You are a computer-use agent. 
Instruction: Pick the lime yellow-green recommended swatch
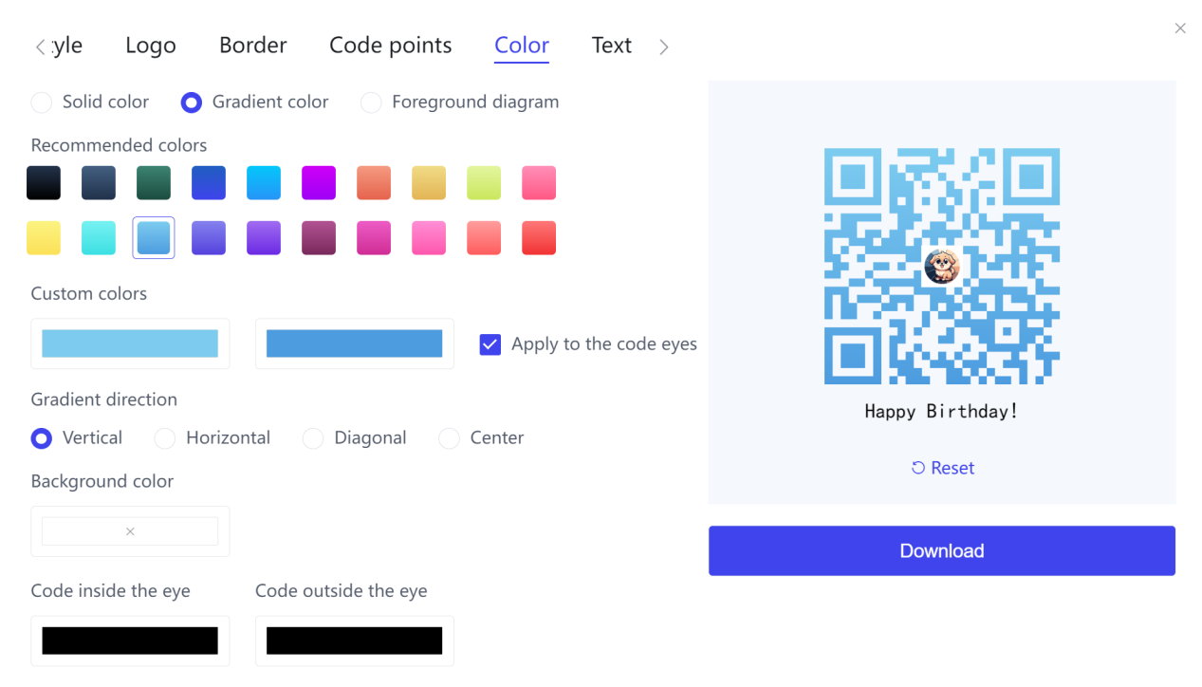click(x=484, y=182)
